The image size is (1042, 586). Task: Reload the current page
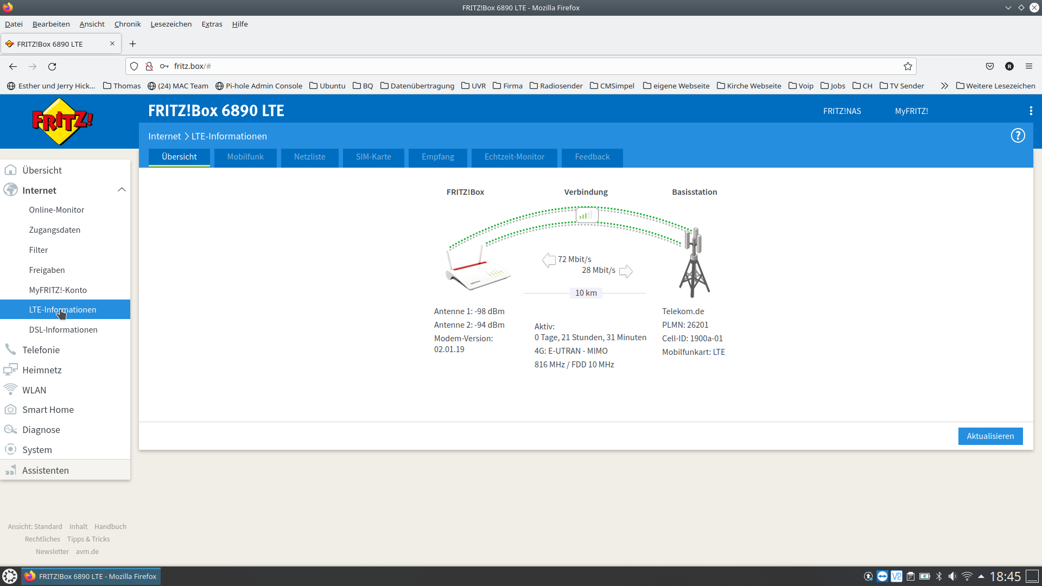click(x=52, y=66)
